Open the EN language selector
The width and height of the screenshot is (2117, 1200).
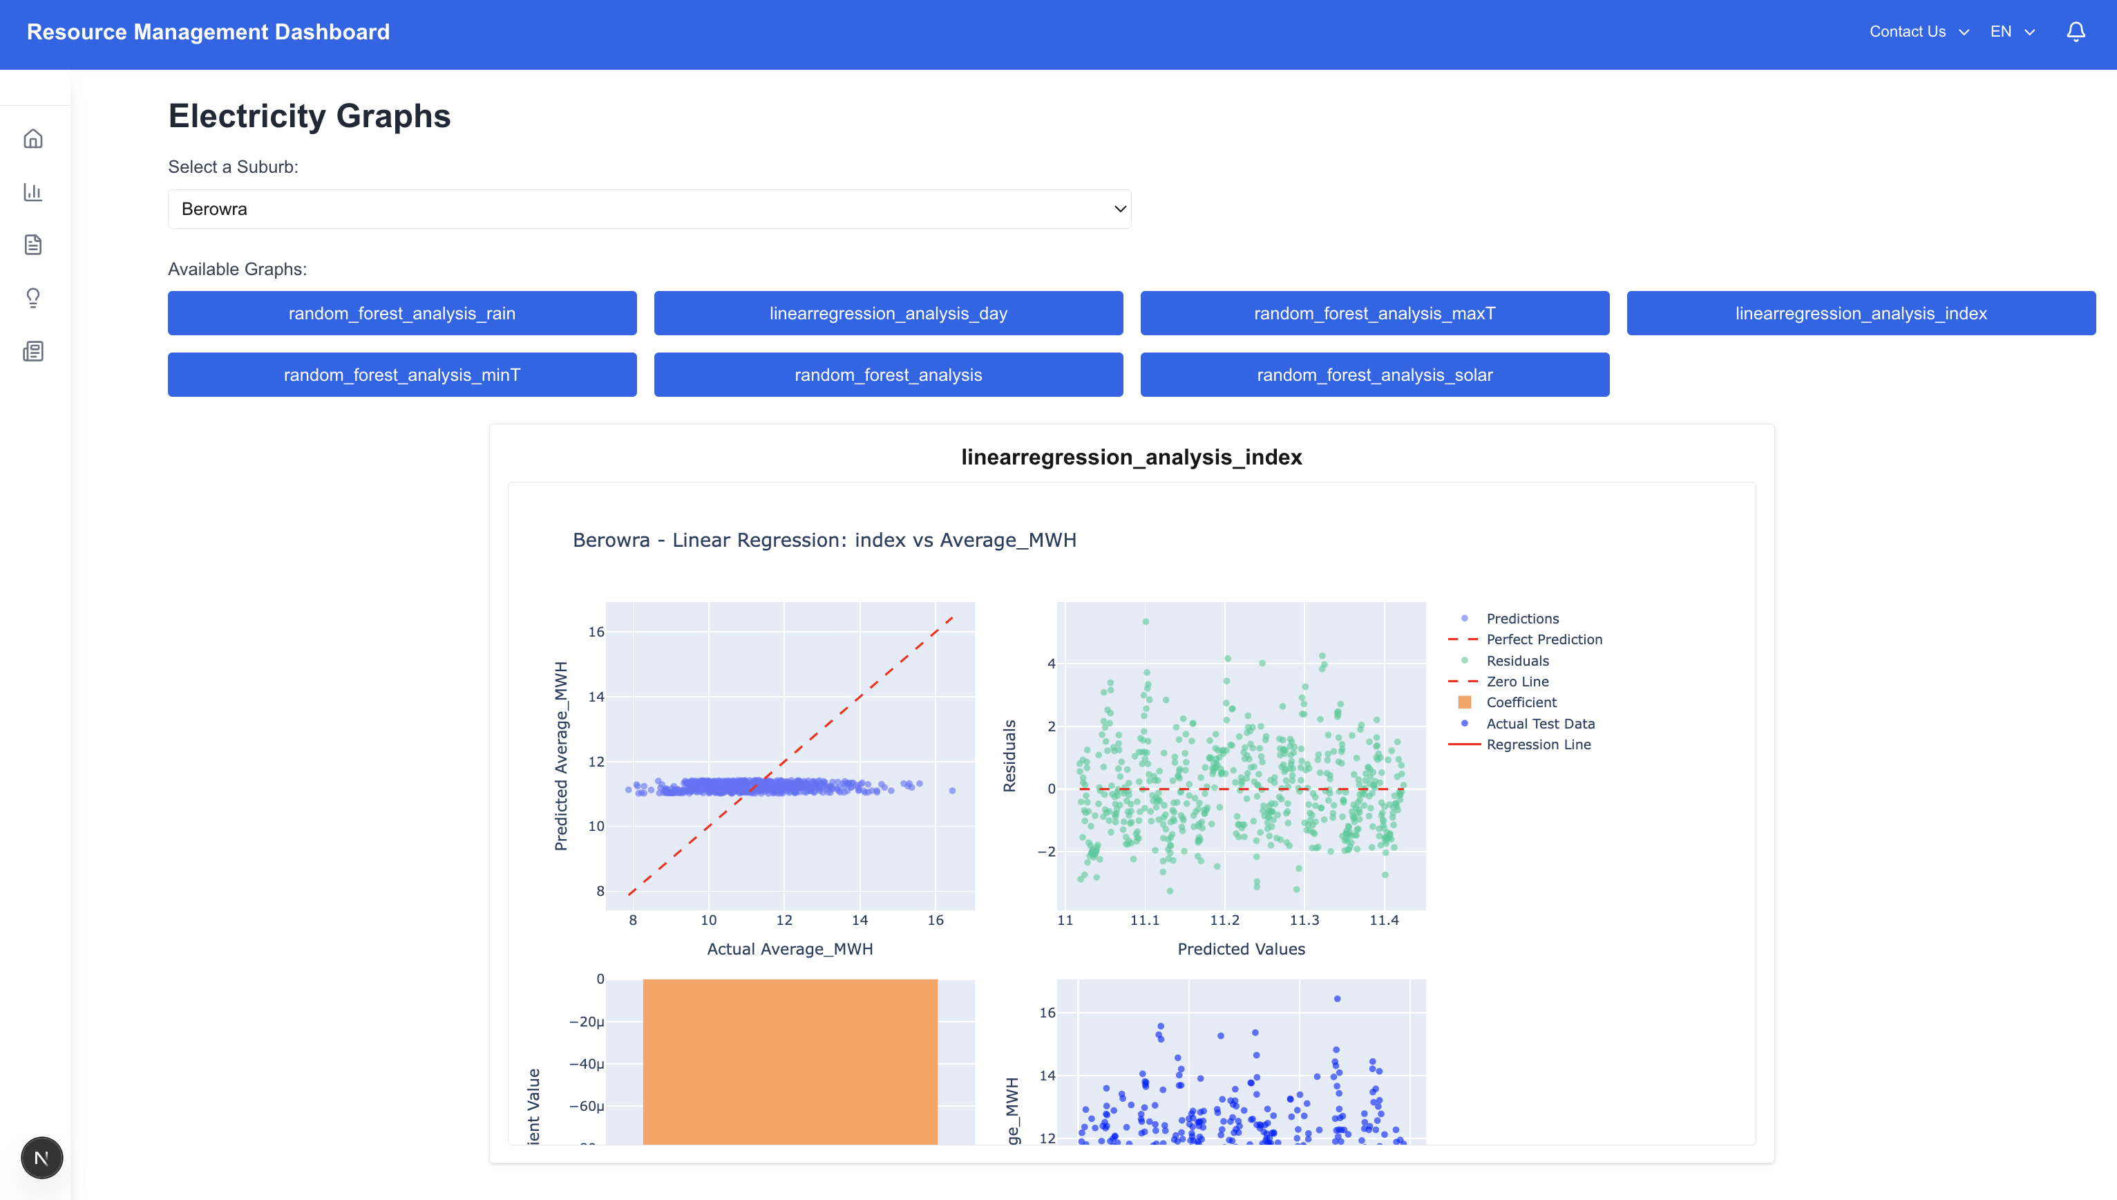click(x=2011, y=31)
